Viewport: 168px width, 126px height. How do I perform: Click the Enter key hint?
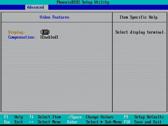pyautogui.click(x=72, y=122)
